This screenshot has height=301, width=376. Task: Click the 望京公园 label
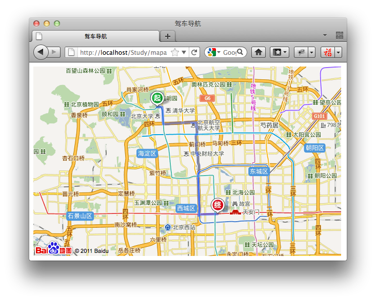[x=330, y=102]
